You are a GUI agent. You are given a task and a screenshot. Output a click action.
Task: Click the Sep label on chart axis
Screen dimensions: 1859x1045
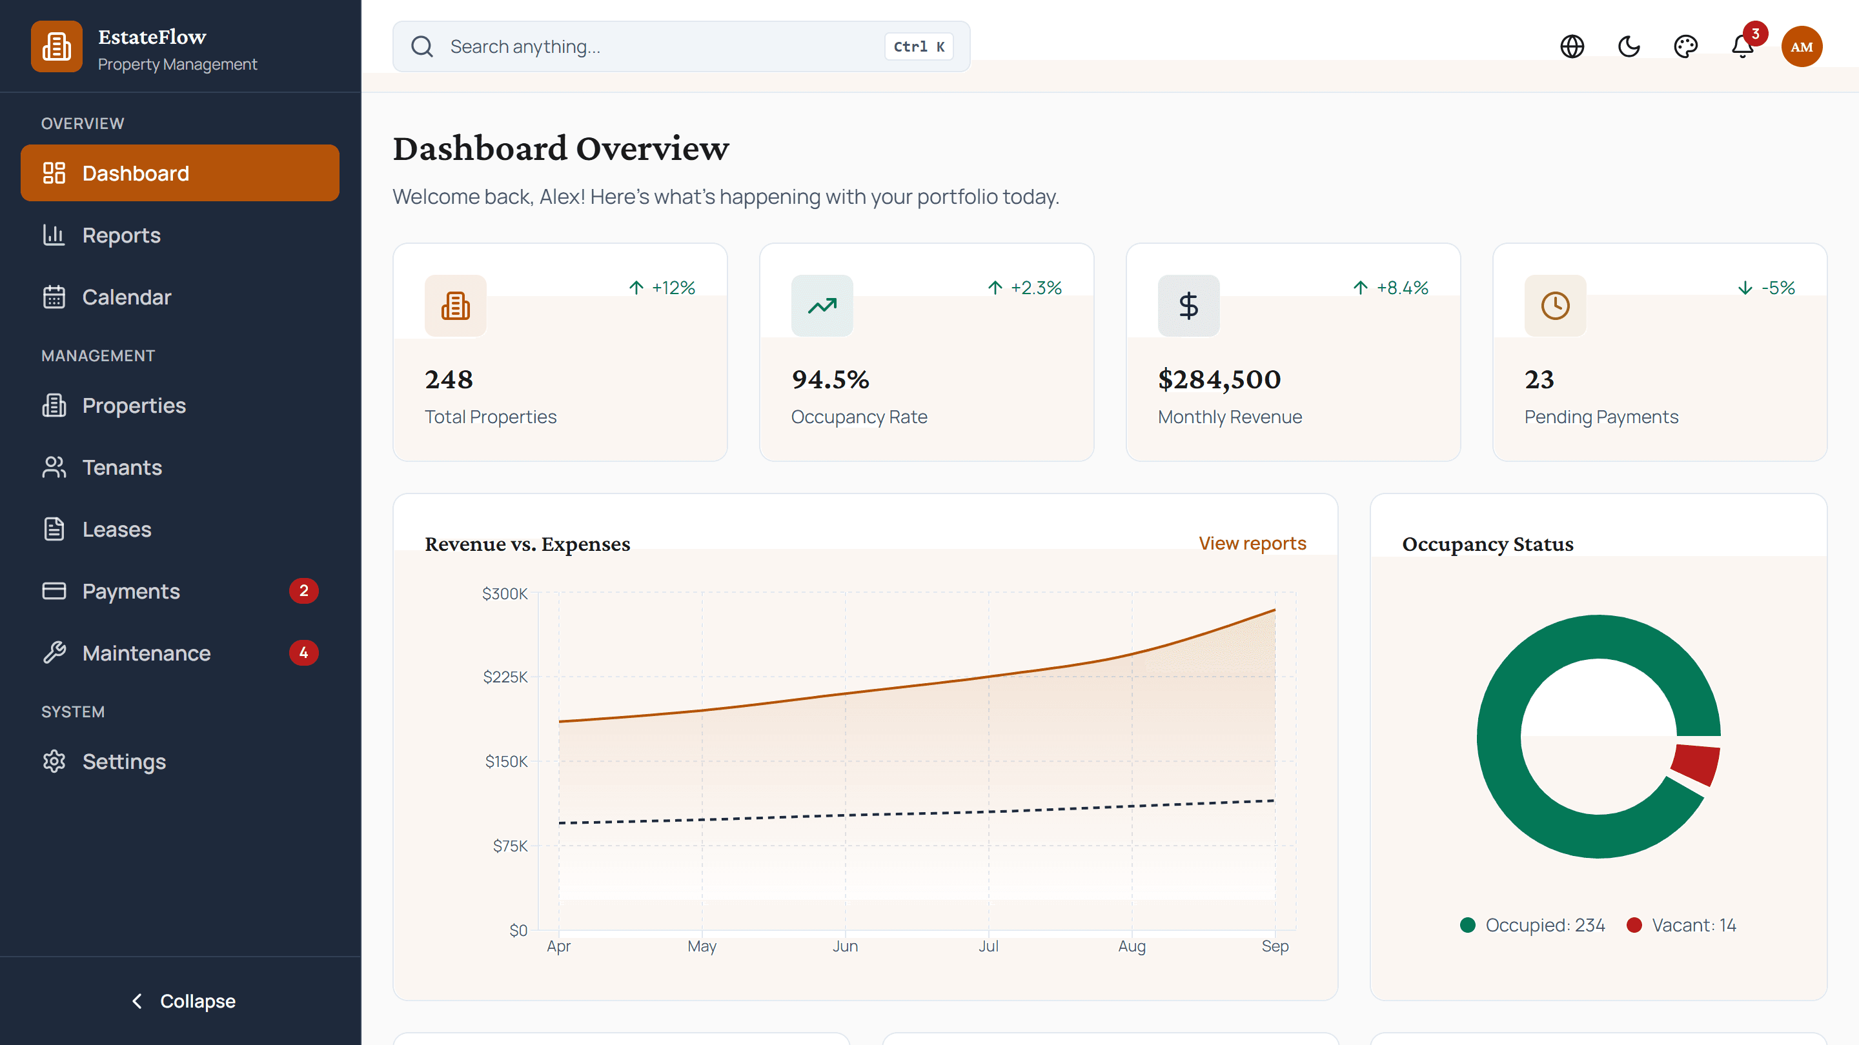point(1274,946)
